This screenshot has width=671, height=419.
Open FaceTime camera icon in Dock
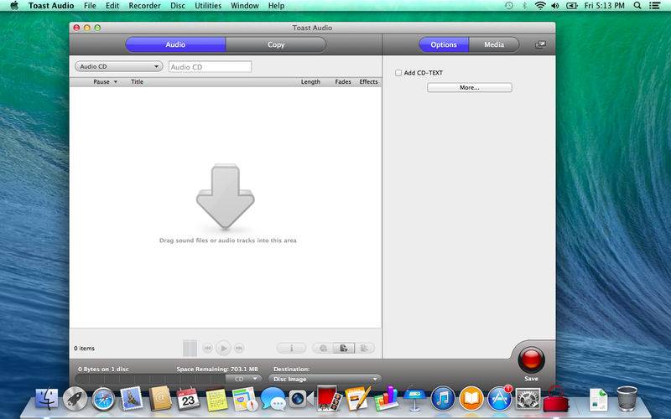click(301, 400)
